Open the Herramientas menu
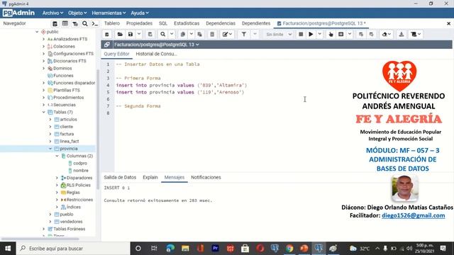 (109, 13)
